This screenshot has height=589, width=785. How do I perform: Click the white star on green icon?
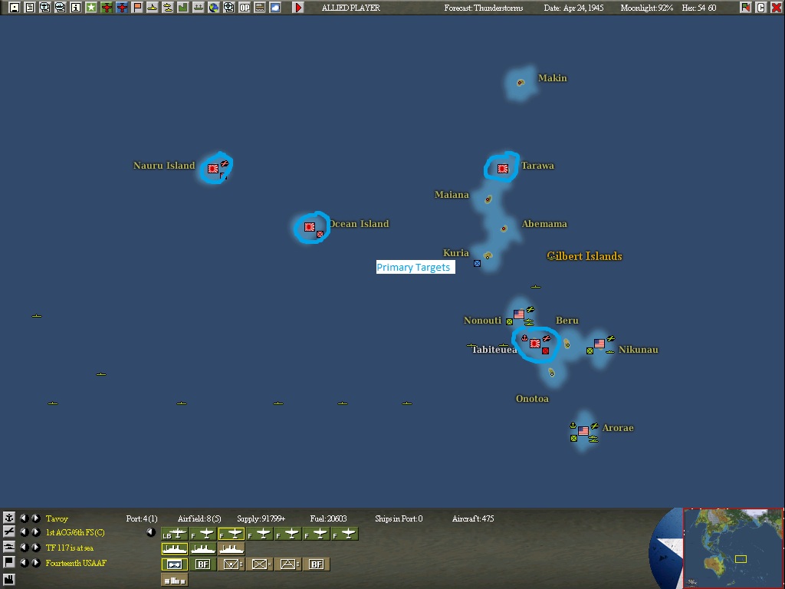click(91, 8)
